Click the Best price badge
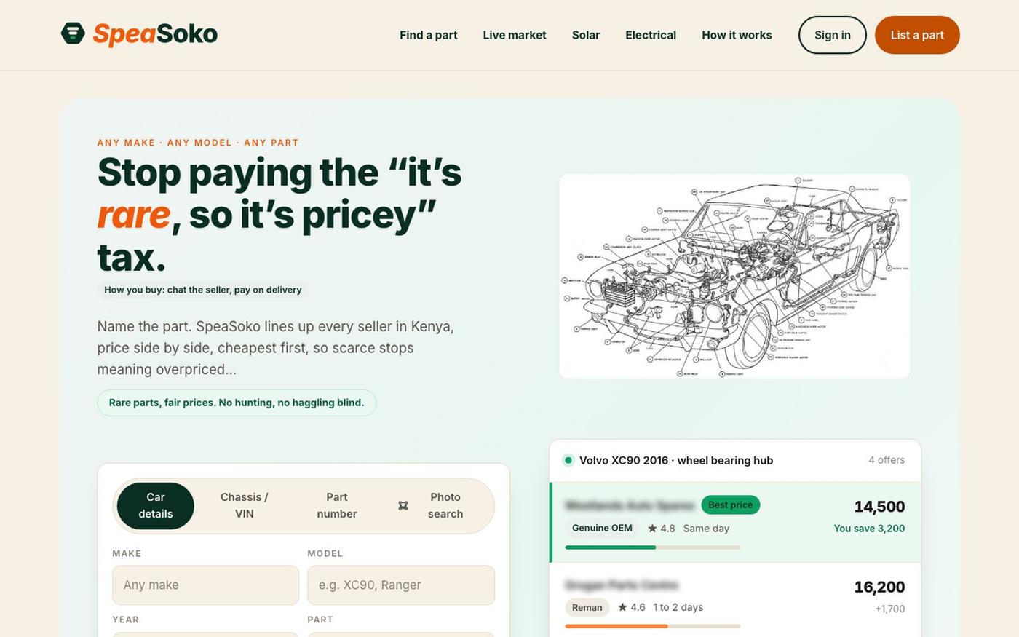 [x=730, y=505]
